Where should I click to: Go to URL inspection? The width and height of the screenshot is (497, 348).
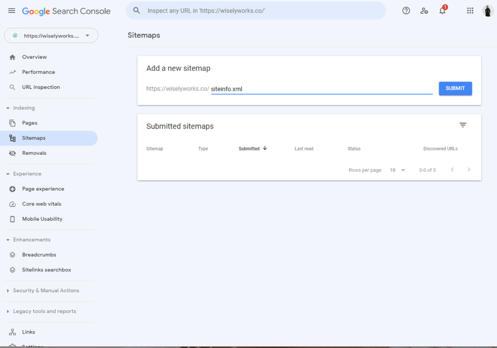point(41,87)
